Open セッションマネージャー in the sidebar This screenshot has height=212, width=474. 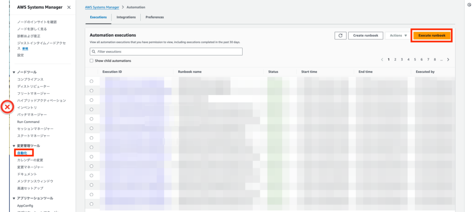tap(35, 129)
